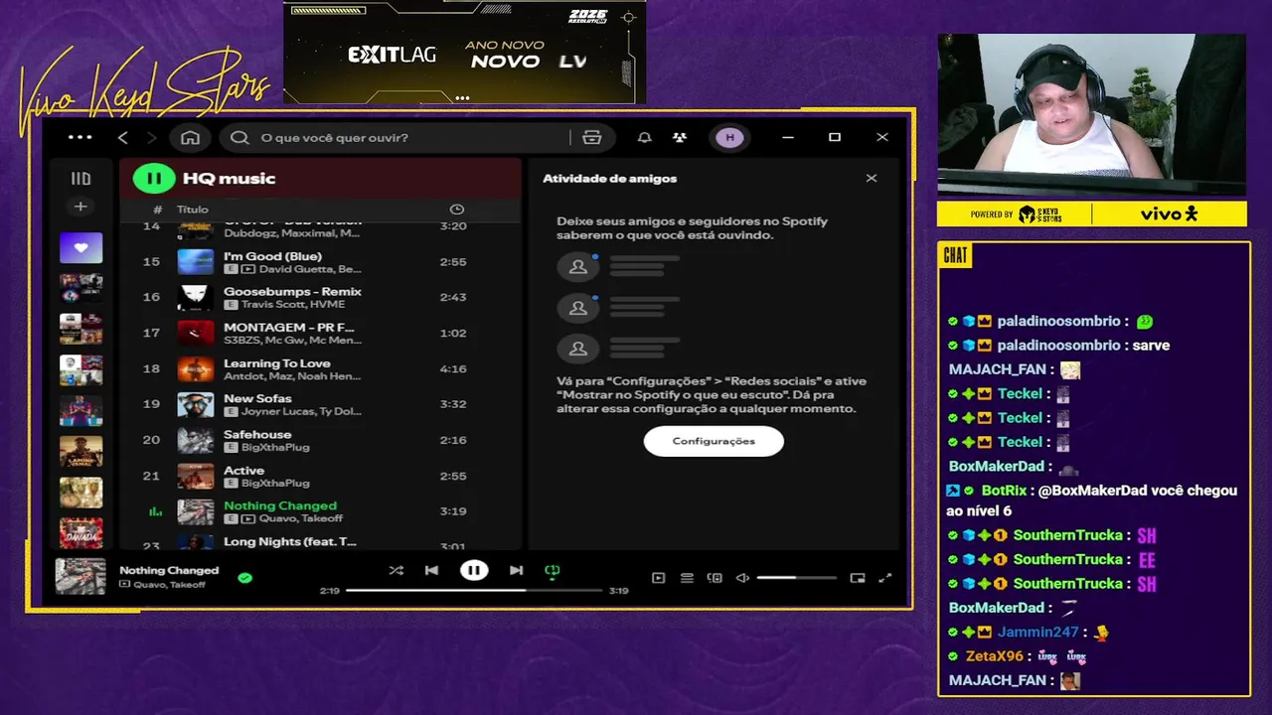Screen dimensions: 1272x715
Task: Skip to next track
Action: (516, 570)
